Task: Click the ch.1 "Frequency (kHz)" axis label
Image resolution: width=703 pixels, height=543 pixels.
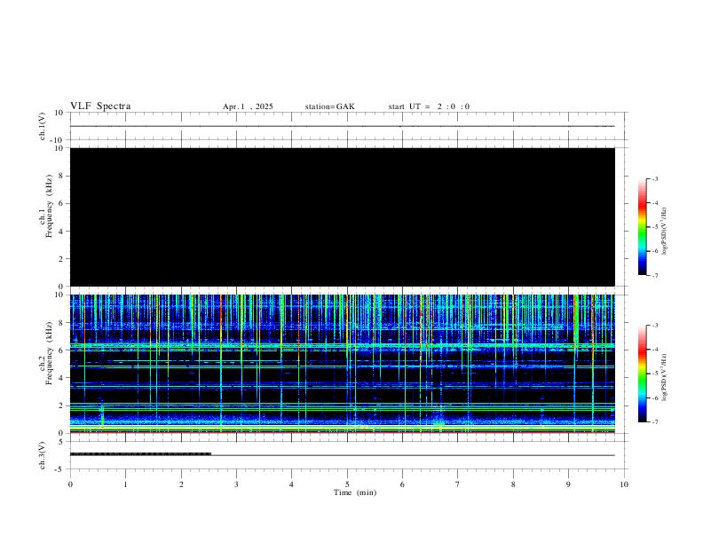Action: click(x=49, y=206)
